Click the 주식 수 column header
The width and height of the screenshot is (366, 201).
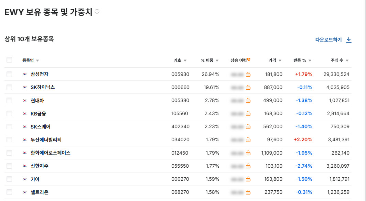click(337, 60)
